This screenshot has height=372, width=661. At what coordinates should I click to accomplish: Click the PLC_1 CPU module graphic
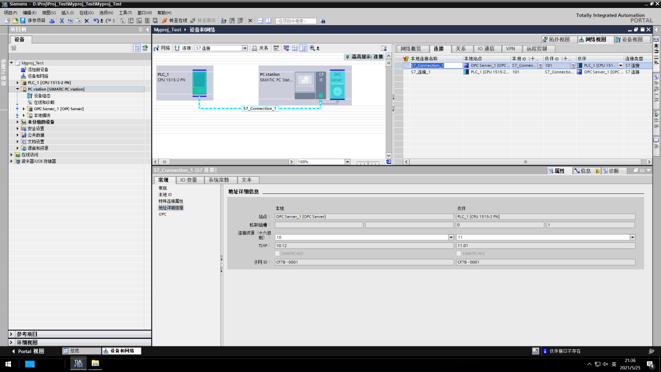[x=200, y=83]
